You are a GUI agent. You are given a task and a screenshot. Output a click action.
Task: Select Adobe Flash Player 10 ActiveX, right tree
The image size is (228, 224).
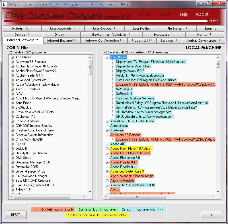coord(131,149)
